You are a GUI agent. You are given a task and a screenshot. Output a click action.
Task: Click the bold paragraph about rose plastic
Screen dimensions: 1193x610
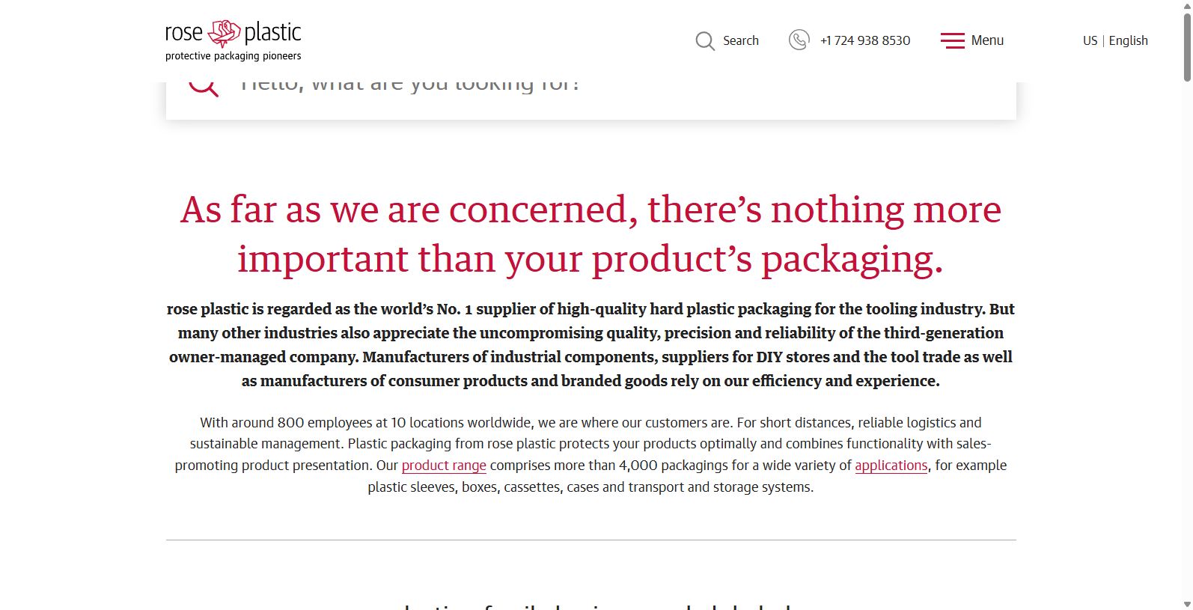point(591,345)
